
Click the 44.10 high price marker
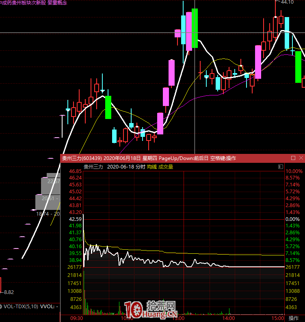pyautogui.click(x=287, y=2)
